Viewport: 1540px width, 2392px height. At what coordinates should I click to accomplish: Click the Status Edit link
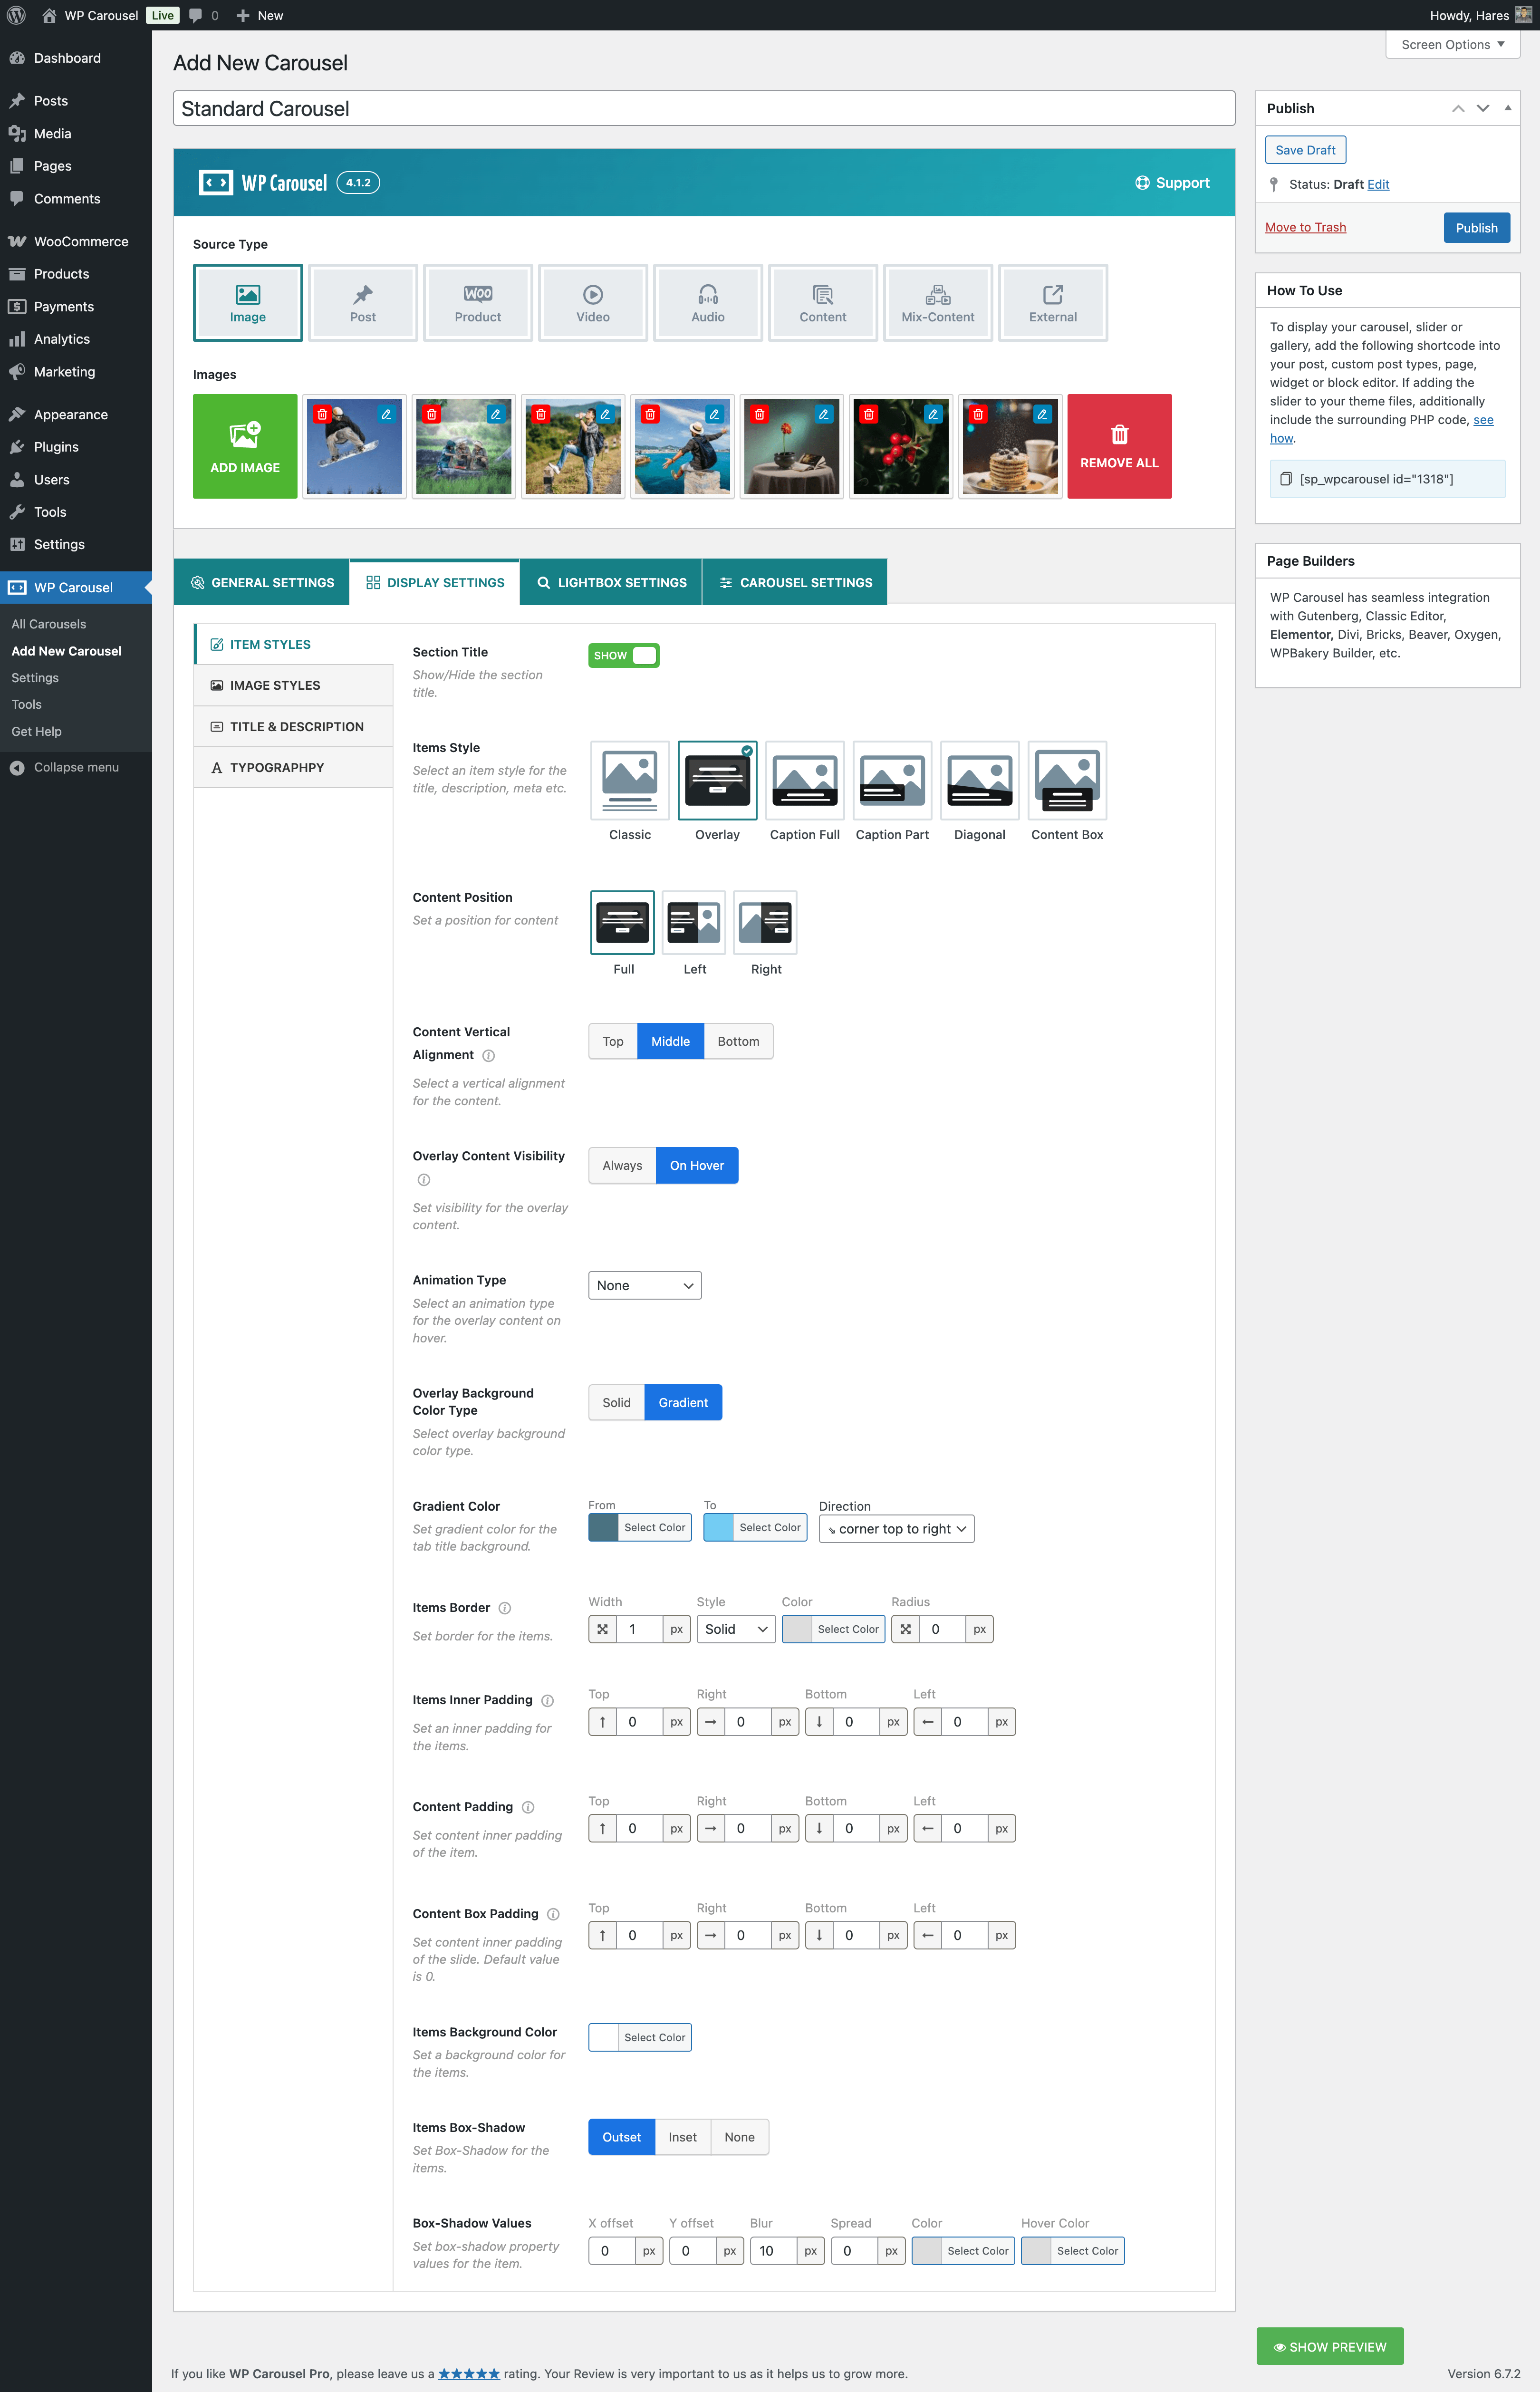tap(1378, 184)
